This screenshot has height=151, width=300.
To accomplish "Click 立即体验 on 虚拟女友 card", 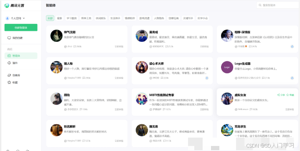I will coord(290,110).
